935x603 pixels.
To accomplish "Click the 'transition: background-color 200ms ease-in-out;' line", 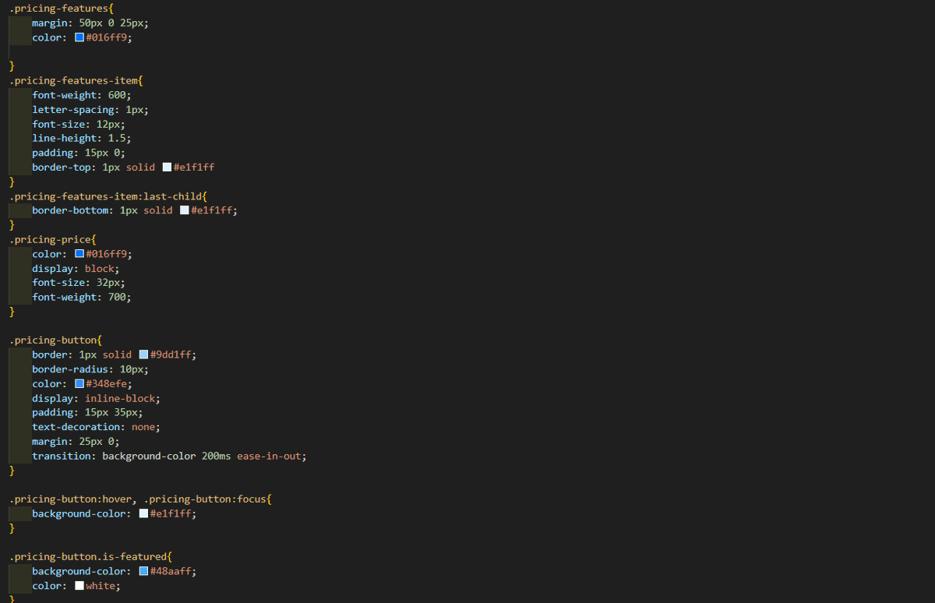I will pyautogui.click(x=169, y=456).
